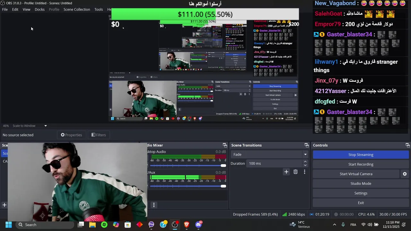Screen dimensions: 411x231
Task: Pop out the Scene Transitions dock
Action: tap(307, 145)
